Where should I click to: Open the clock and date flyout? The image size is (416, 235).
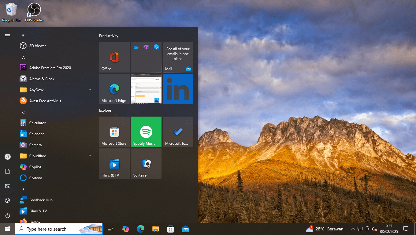389,229
